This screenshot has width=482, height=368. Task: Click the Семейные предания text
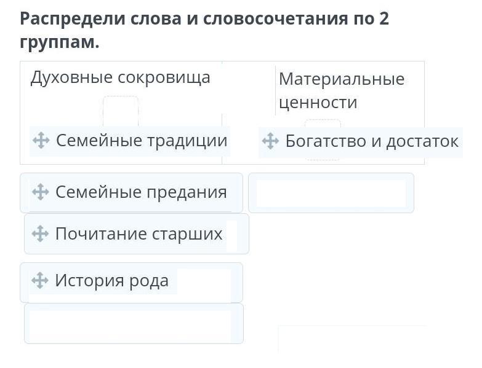point(141,192)
